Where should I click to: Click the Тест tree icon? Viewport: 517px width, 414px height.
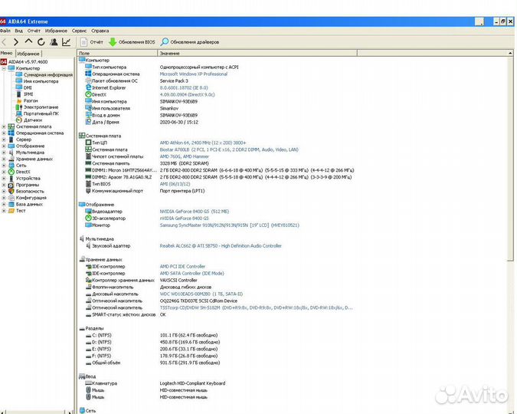point(11,211)
